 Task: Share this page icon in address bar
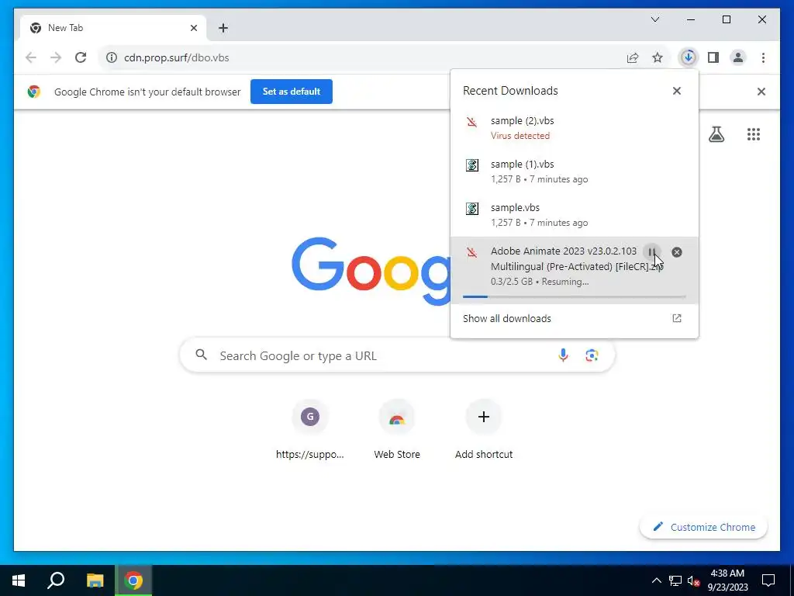pos(633,57)
